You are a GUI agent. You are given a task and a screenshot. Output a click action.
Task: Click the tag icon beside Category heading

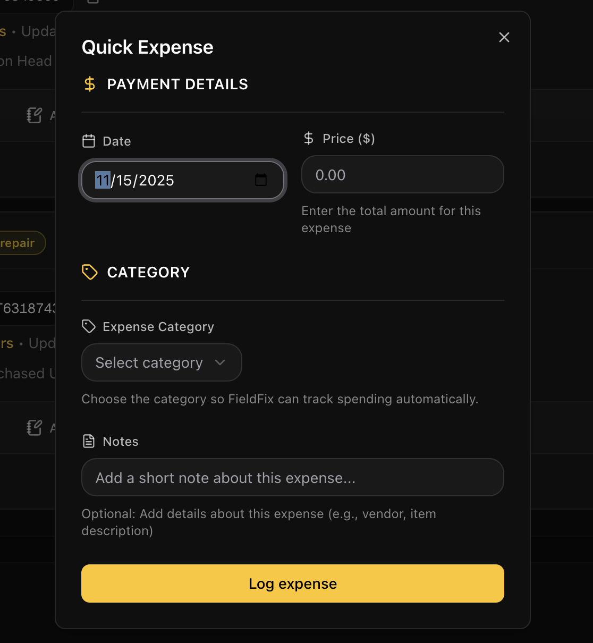[x=89, y=272]
